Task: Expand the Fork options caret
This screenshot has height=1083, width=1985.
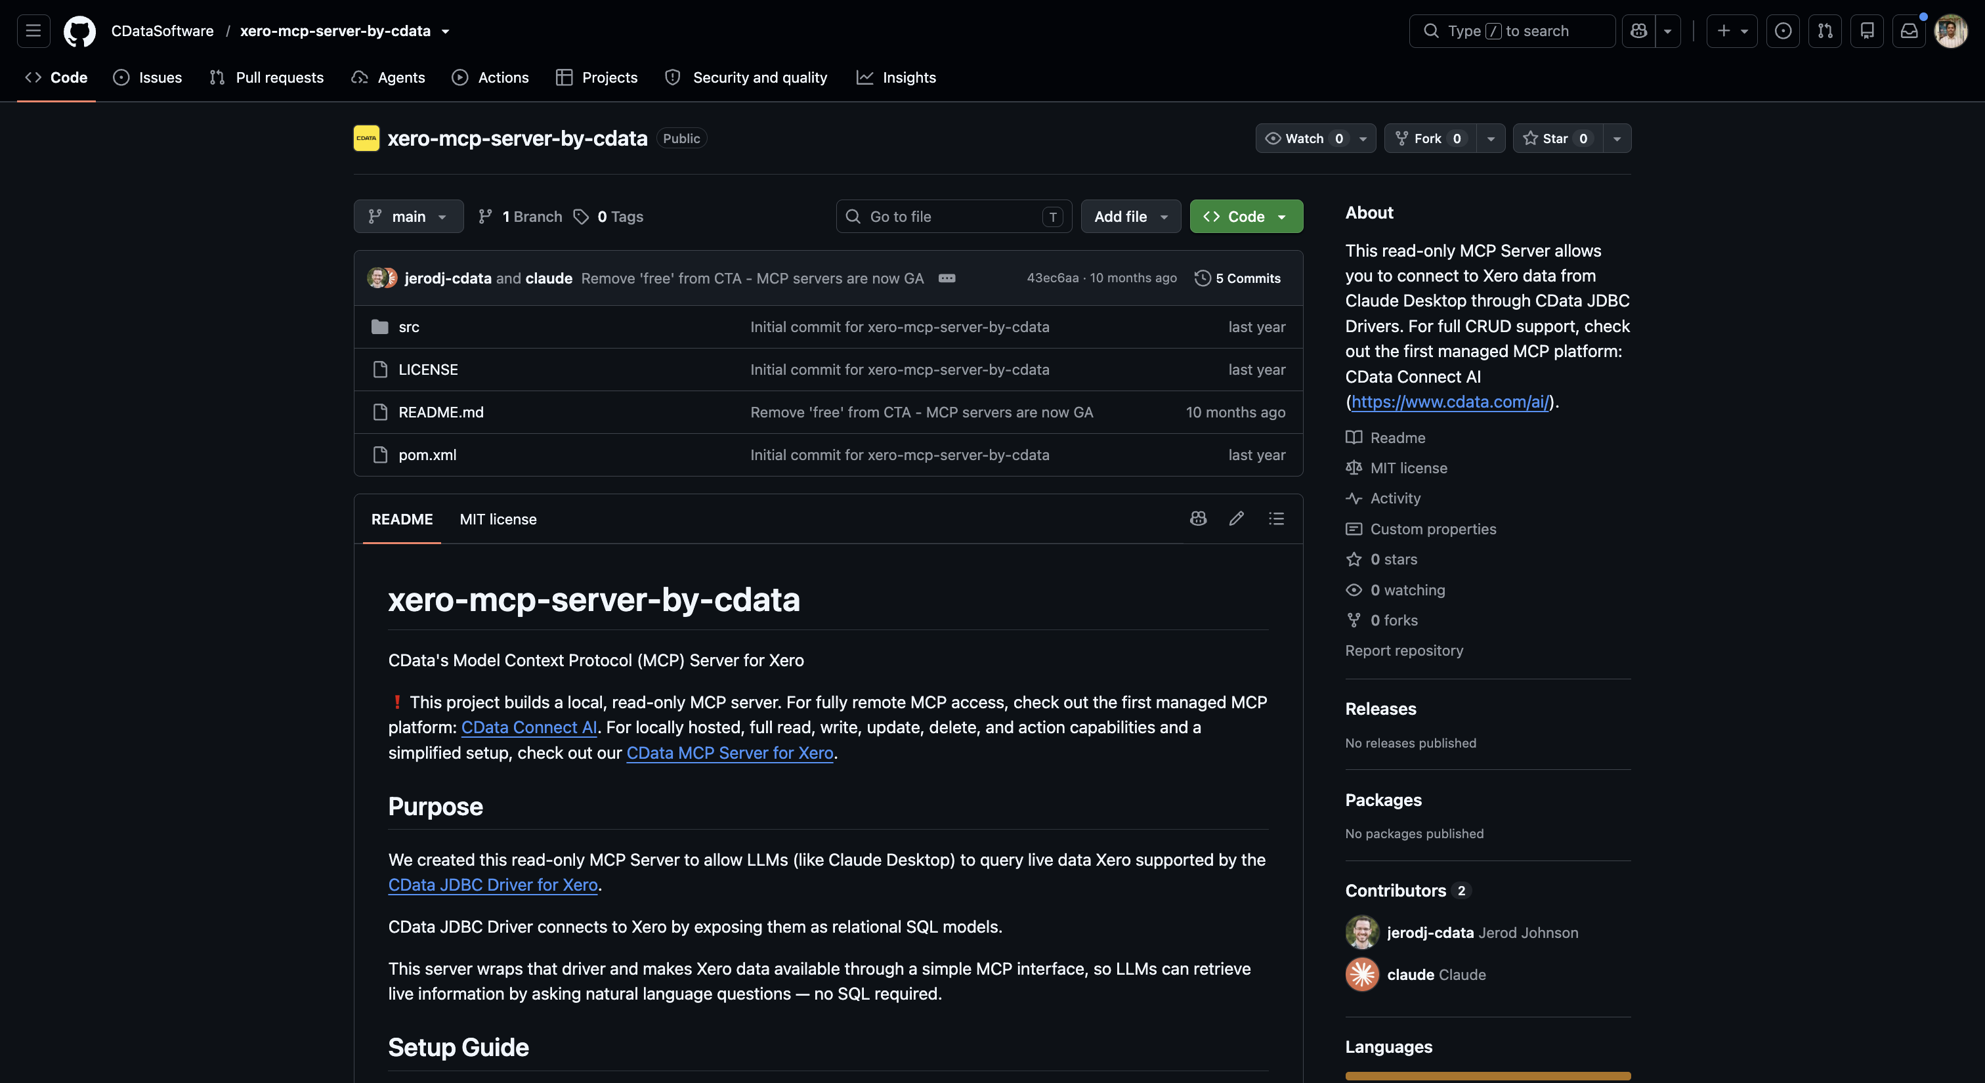Action: 1491,138
